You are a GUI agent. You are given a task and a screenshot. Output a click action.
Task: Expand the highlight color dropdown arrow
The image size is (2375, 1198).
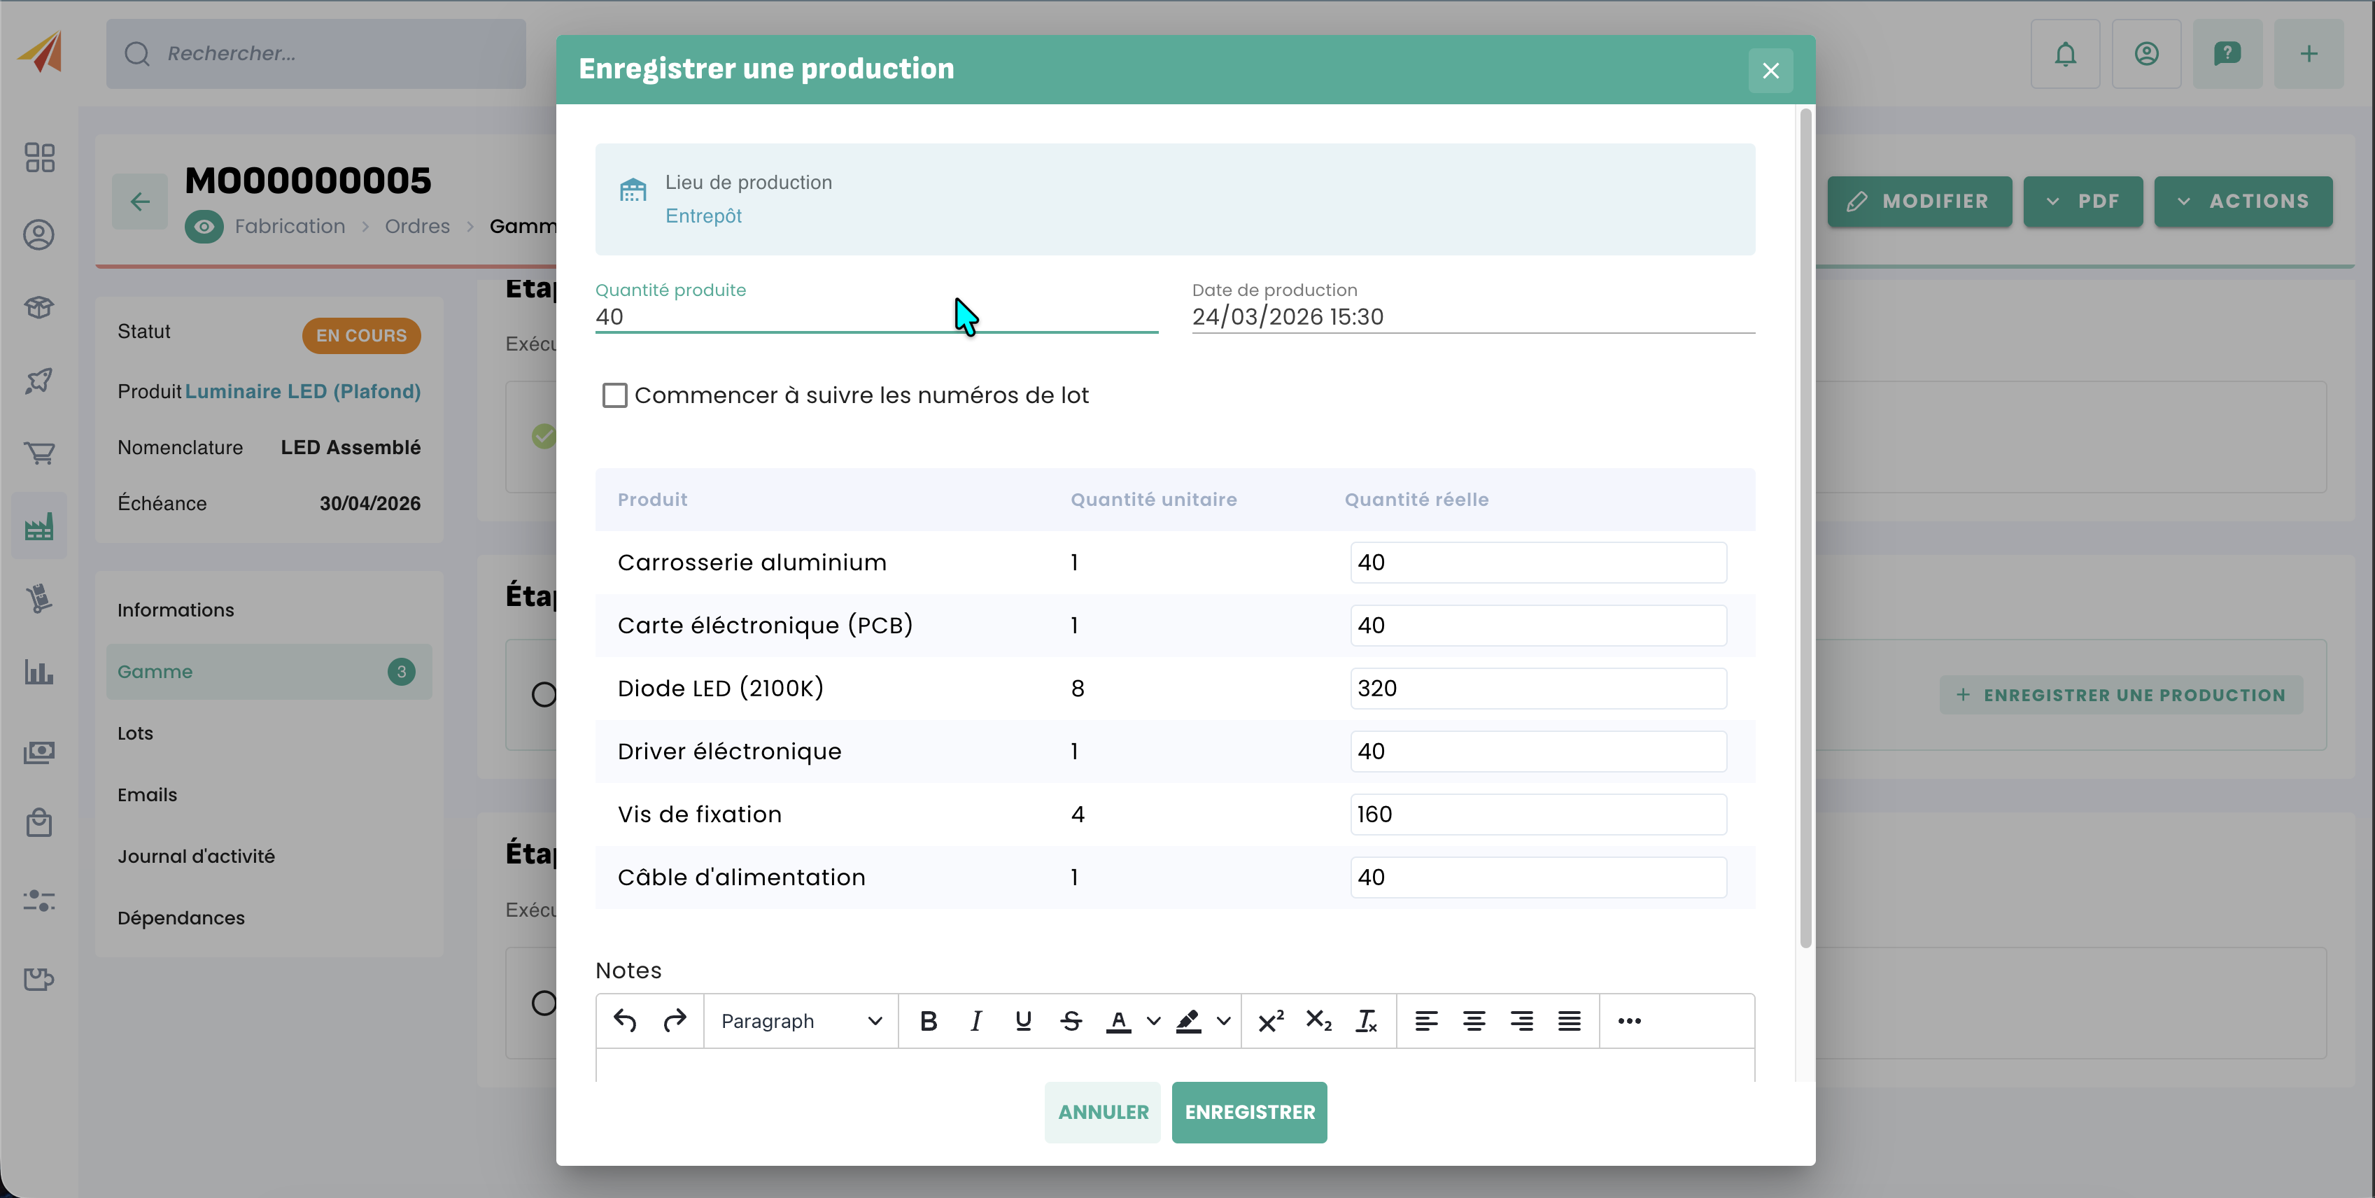coord(1223,1021)
